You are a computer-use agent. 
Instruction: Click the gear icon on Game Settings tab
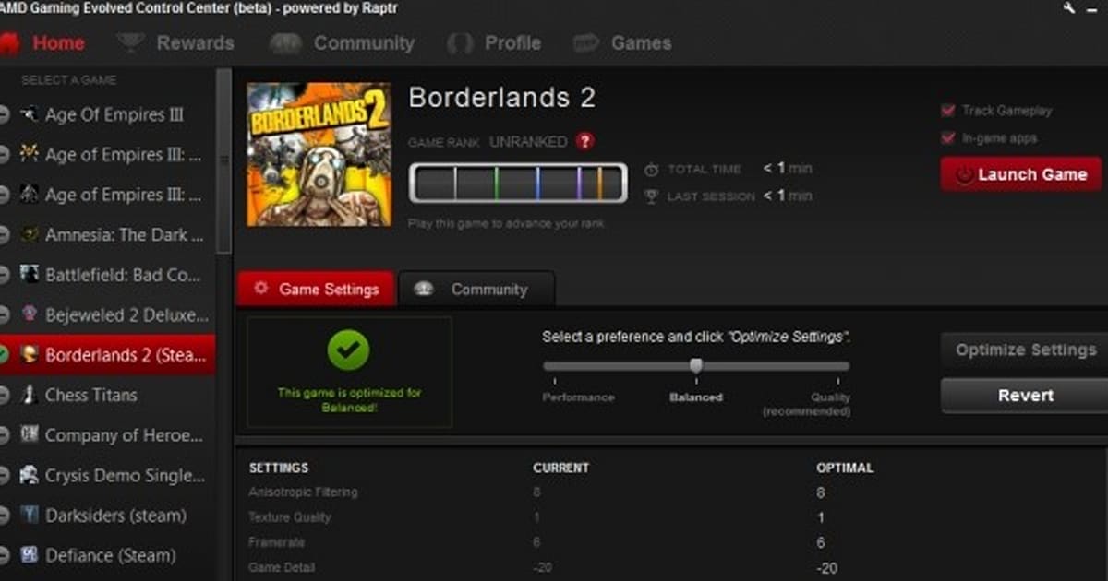(x=261, y=288)
